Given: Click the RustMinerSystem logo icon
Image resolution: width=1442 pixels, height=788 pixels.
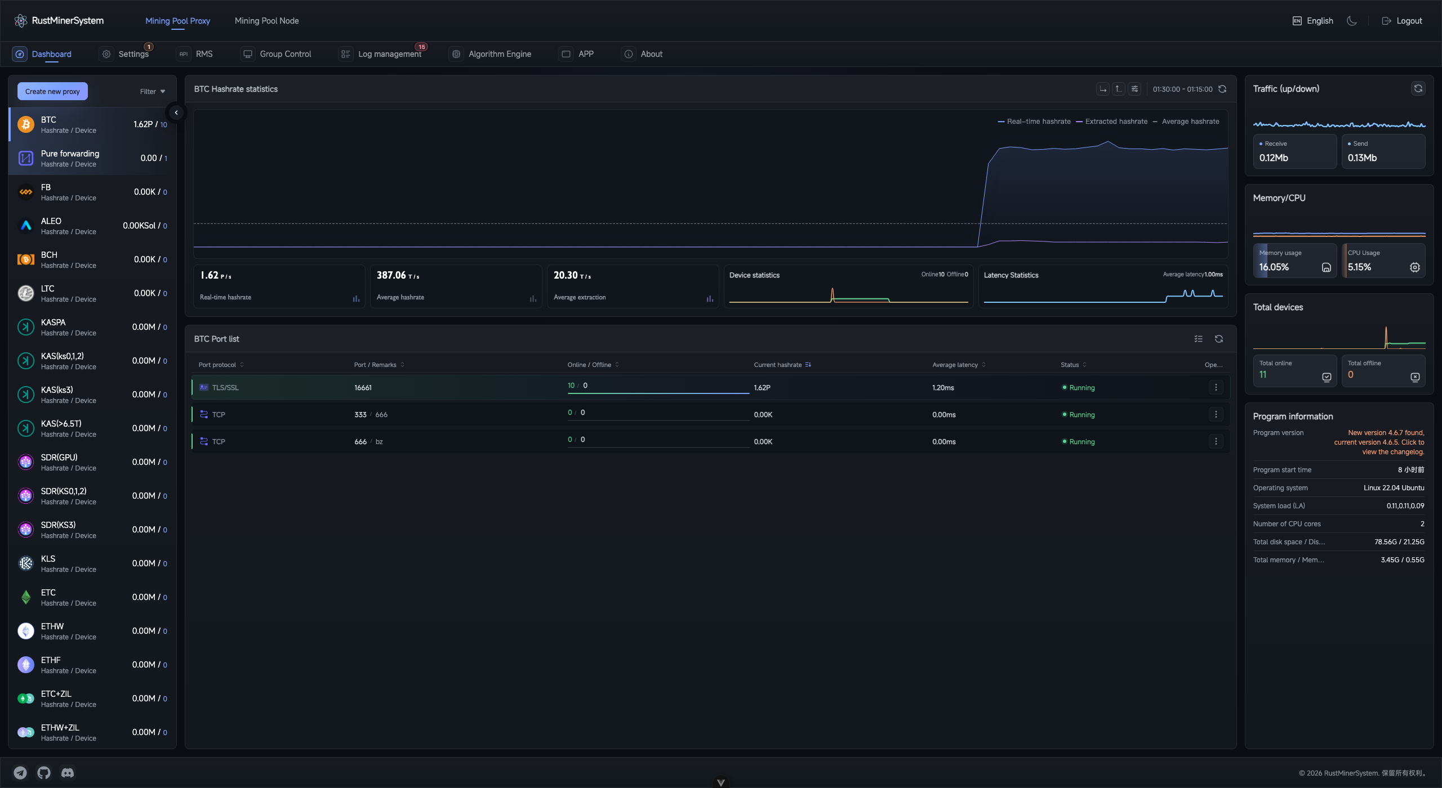Looking at the screenshot, I should click(21, 21).
